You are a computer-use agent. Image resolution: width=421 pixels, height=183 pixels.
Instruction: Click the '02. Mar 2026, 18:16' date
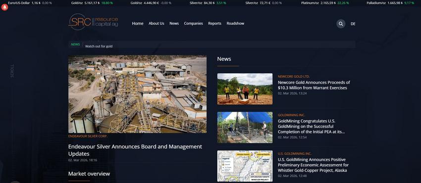pos(83,160)
